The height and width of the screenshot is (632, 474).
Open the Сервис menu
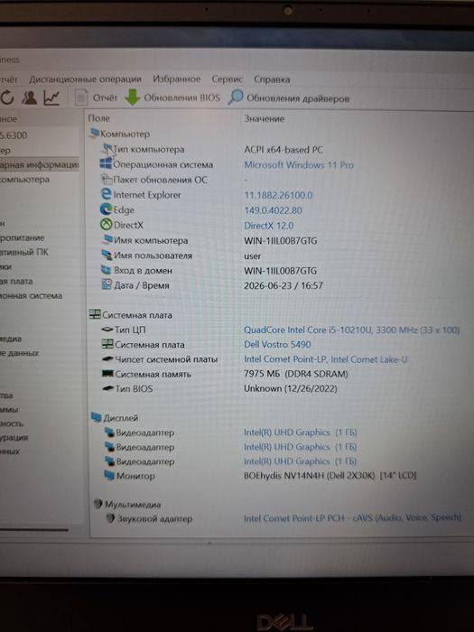tap(228, 79)
